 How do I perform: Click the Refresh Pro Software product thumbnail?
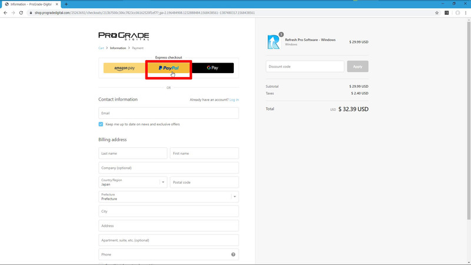[x=274, y=42]
